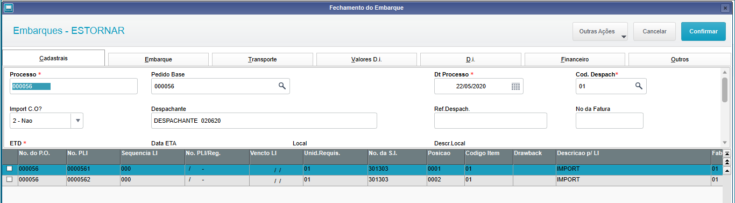This screenshot has width=735, height=203.
Task: Click the Confirmar button
Action: pyautogui.click(x=703, y=32)
